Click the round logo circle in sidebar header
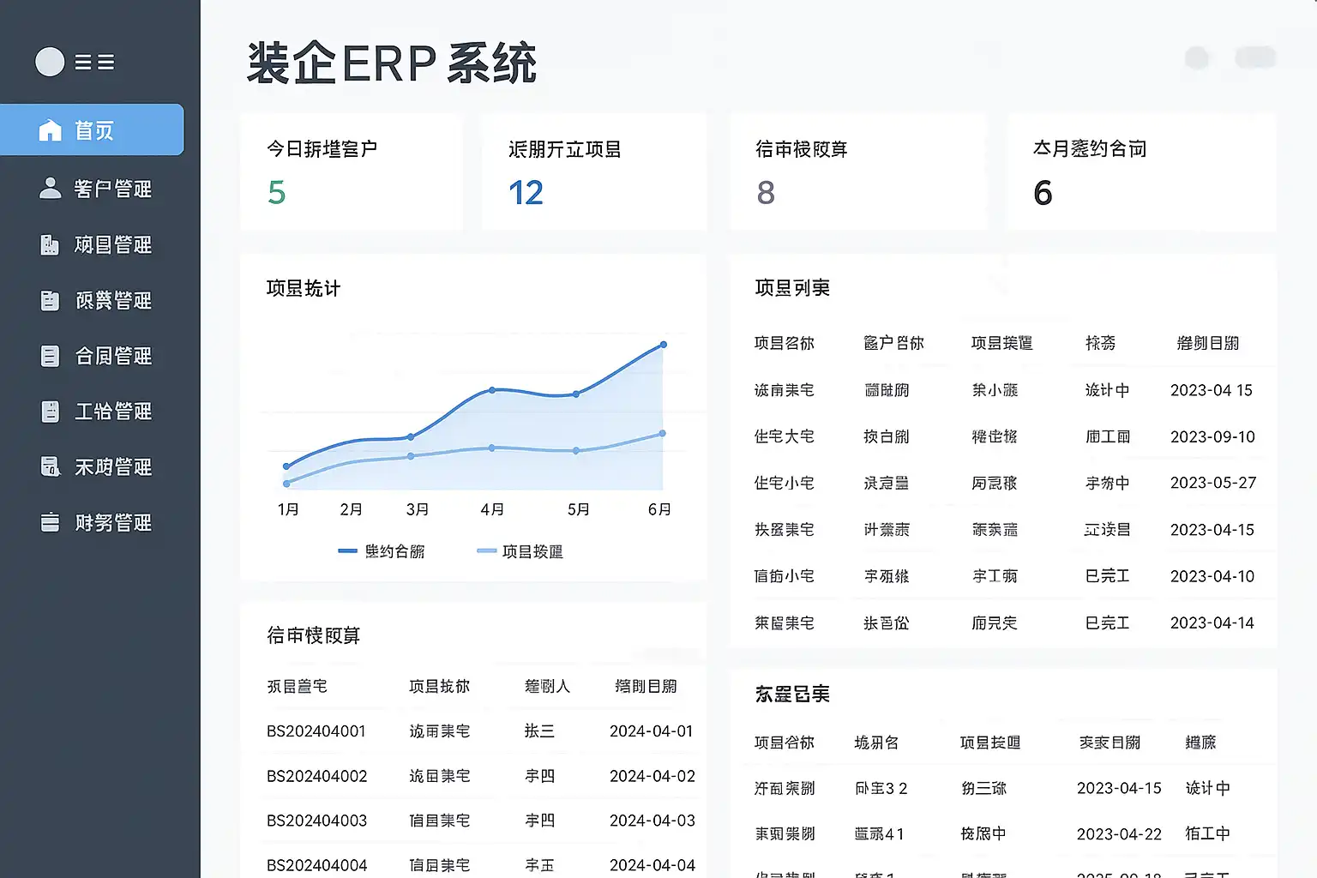Screen dimensions: 1317x878 pyautogui.click(x=50, y=62)
